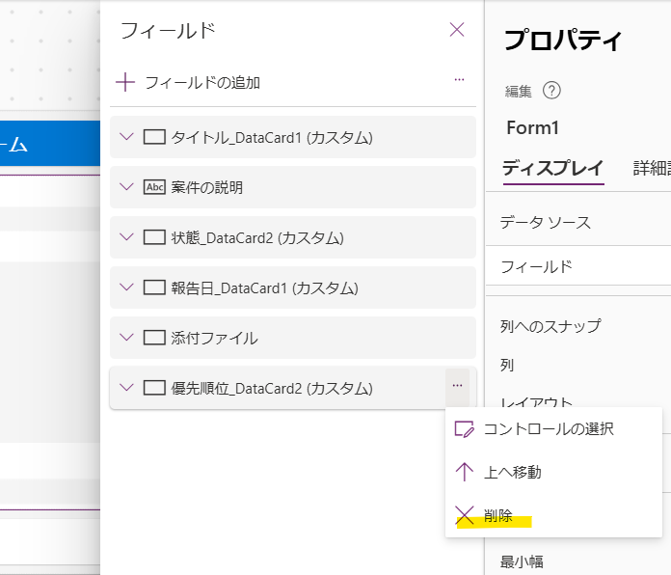Image resolution: width=671 pixels, height=575 pixels.
Task: Close the フィールド panel with X
Action: [457, 30]
